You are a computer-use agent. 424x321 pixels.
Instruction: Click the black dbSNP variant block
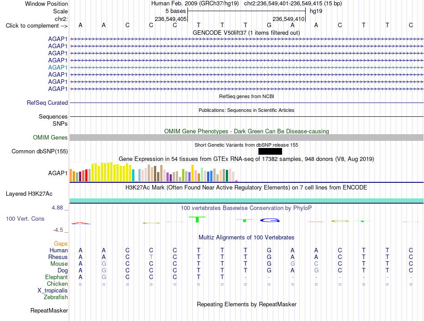pyautogui.click(x=270, y=151)
